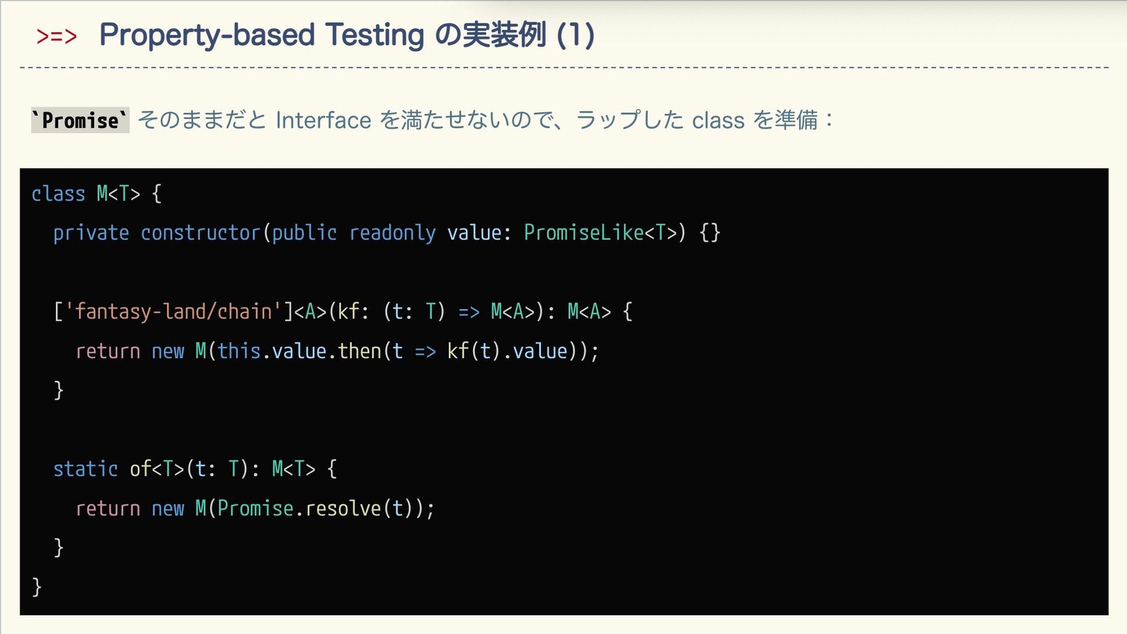Click the final closing brace of class M
Image resolution: width=1127 pixels, height=634 pixels.
coord(37,586)
